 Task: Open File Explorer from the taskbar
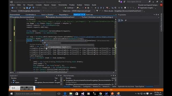pos(71,94)
